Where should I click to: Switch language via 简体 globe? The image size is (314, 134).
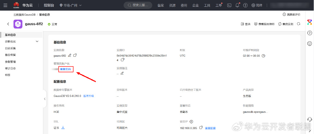pos(257,6)
